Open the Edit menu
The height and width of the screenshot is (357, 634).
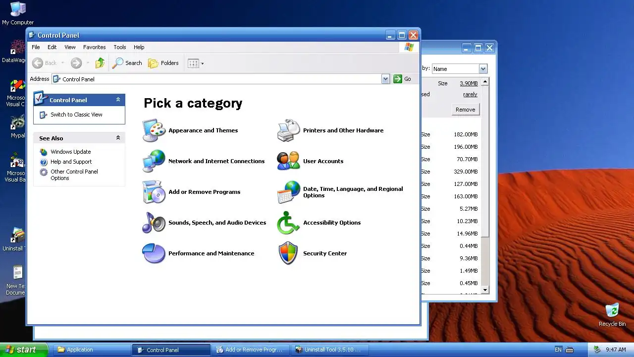[52, 47]
